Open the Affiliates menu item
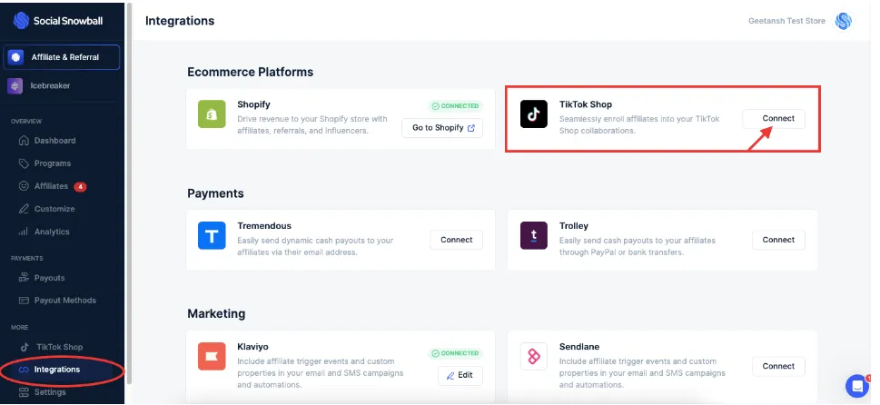 [x=51, y=185]
